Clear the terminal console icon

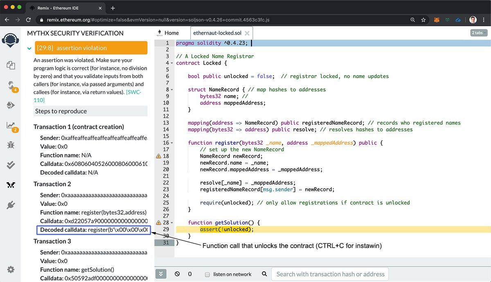tap(177, 274)
